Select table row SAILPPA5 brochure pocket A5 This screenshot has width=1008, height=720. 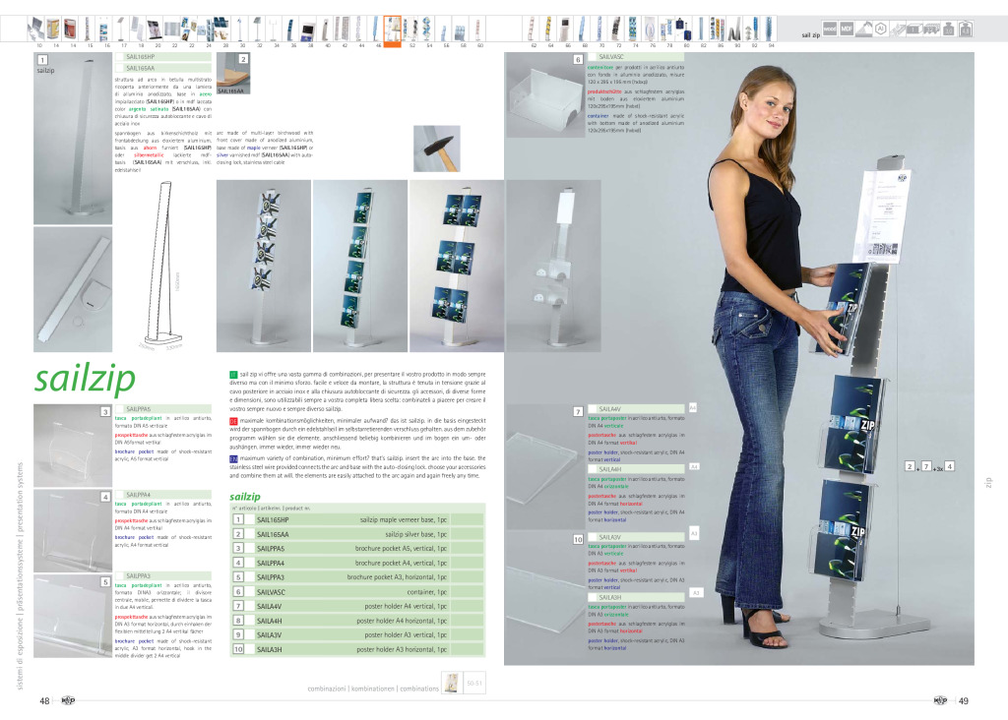click(357, 549)
